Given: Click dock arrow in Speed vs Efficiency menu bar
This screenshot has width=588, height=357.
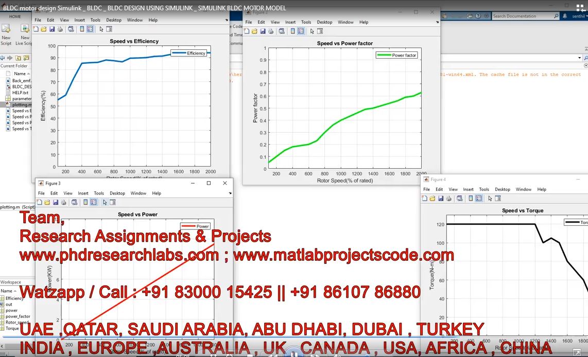Looking at the screenshot, I should (227, 20).
